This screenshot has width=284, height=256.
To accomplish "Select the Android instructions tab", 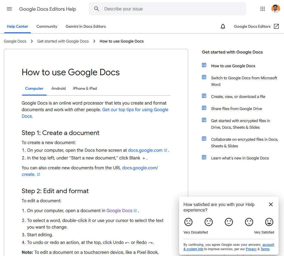I will (x=59, y=89).
